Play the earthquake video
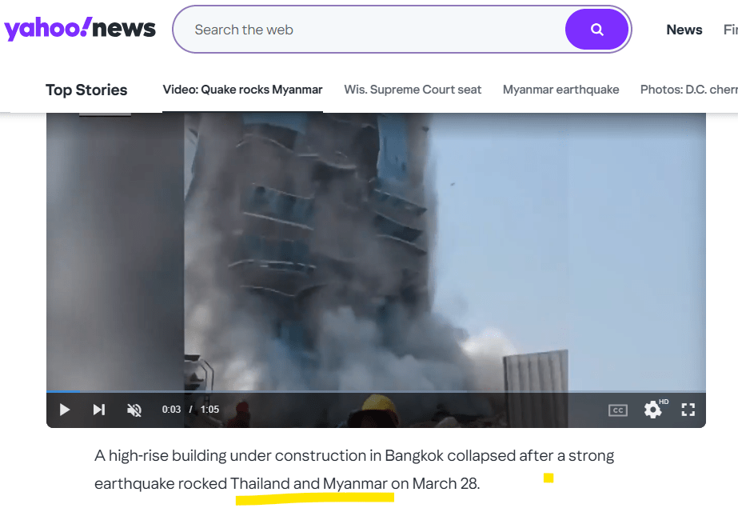Image resolution: width=738 pixels, height=512 pixels. [65, 410]
